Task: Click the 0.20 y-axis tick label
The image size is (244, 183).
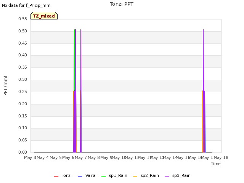Action: point(22,104)
